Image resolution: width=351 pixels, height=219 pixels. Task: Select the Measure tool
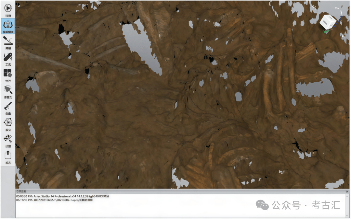[8, 107]
